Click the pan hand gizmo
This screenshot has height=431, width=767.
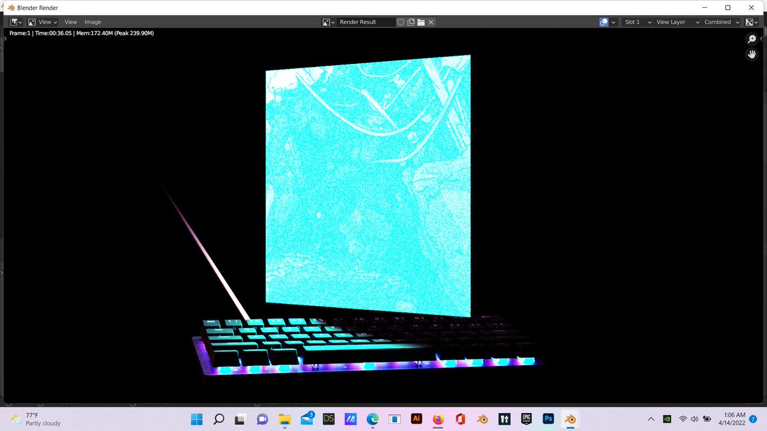[752, 54]
